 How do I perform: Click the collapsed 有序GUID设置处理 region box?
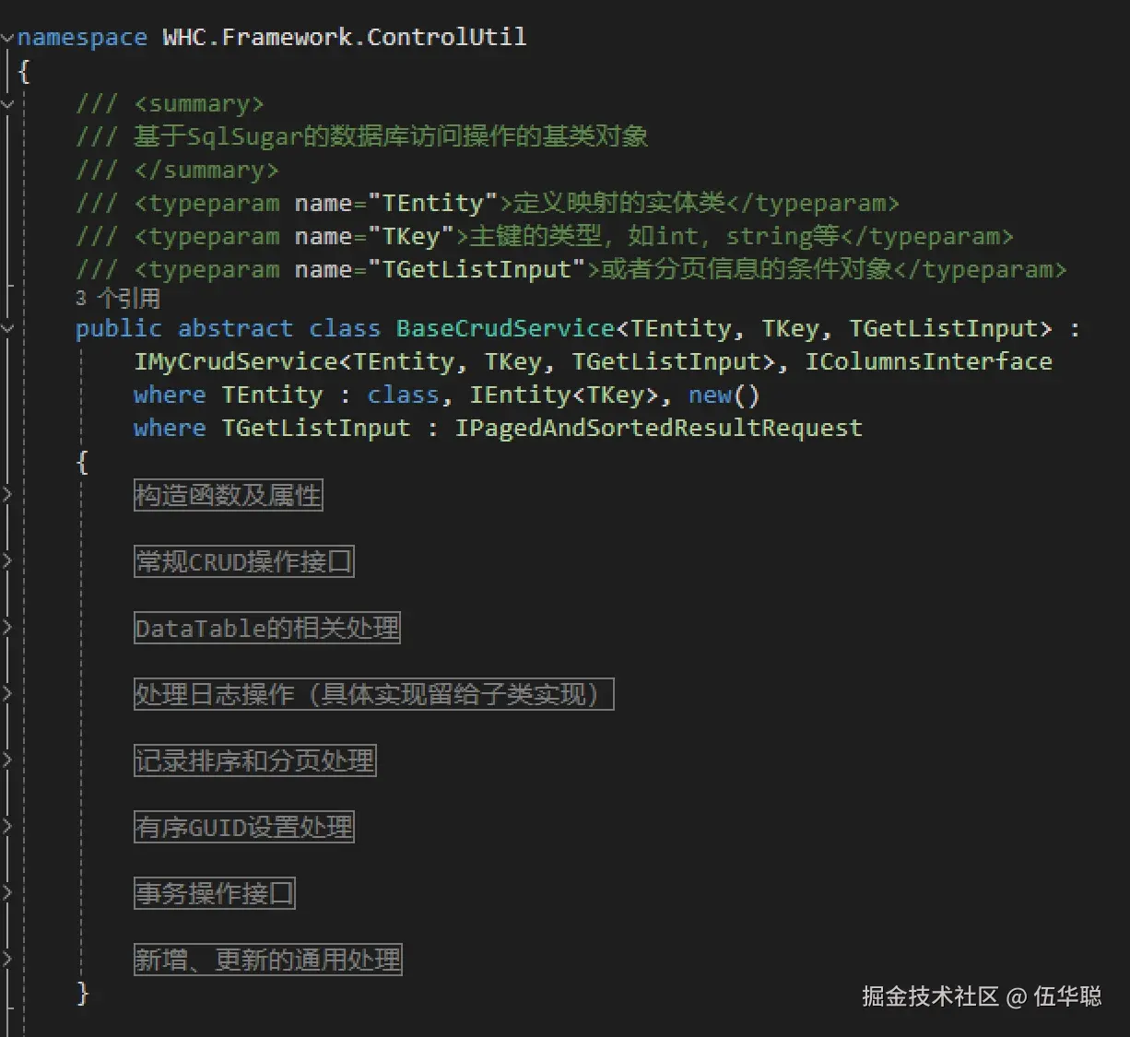[x=243, y=828]
